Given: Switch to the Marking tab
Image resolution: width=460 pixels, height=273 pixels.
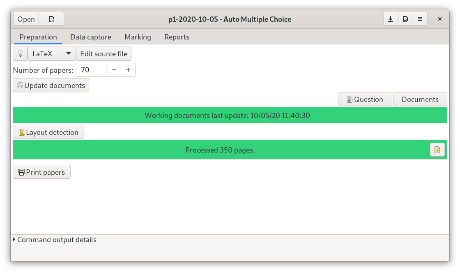Looking at the screenshot, I should point(138,37).
